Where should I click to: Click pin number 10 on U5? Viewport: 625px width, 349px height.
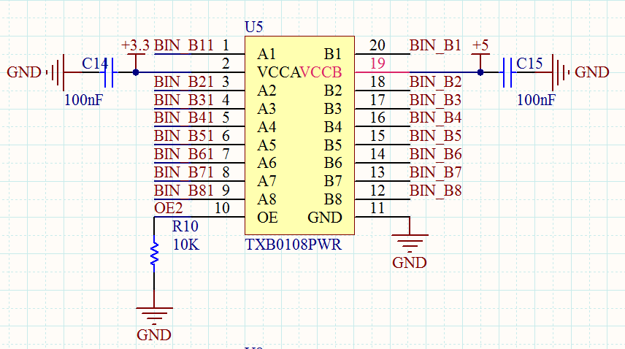(x=222, y=208)
